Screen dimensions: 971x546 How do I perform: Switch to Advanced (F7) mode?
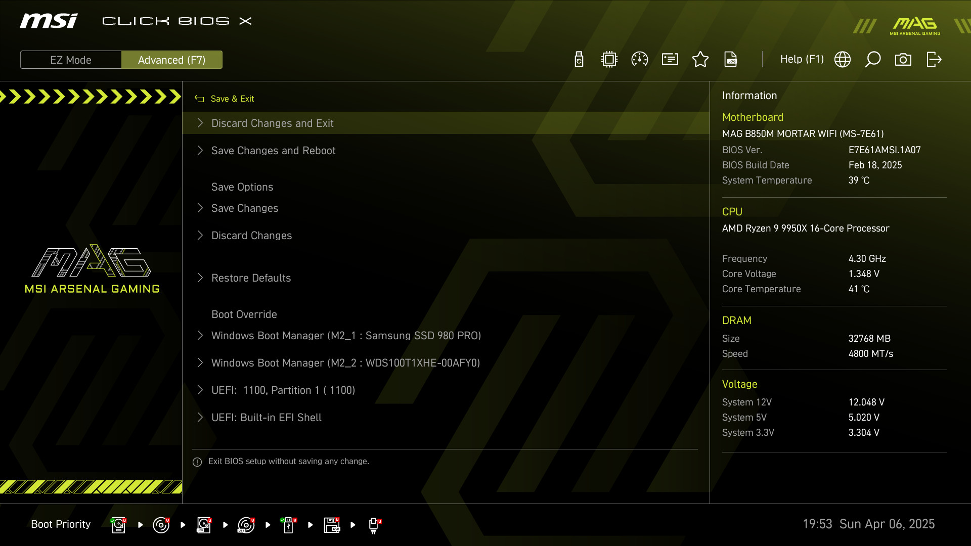[172, 60]
